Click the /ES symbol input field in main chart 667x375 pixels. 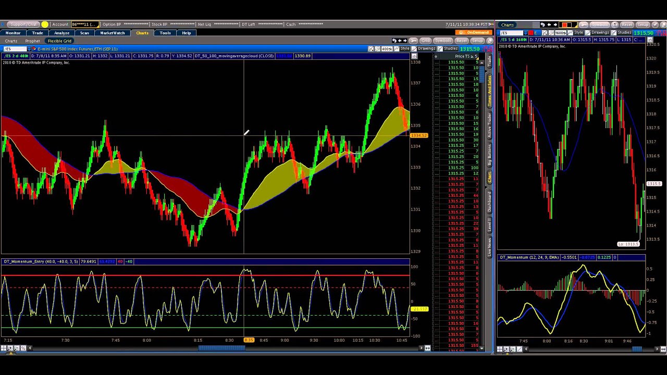(15, 49)
